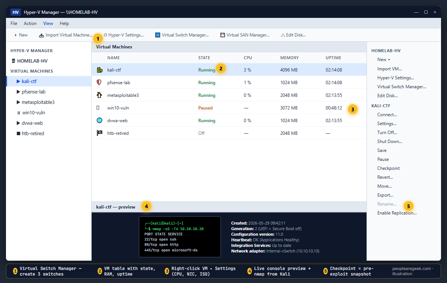447x283 pixels.
Task: Open the File menu
Action: tap(14, 23)
